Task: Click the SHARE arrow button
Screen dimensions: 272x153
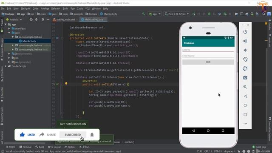Action: [x=47, y=135]
